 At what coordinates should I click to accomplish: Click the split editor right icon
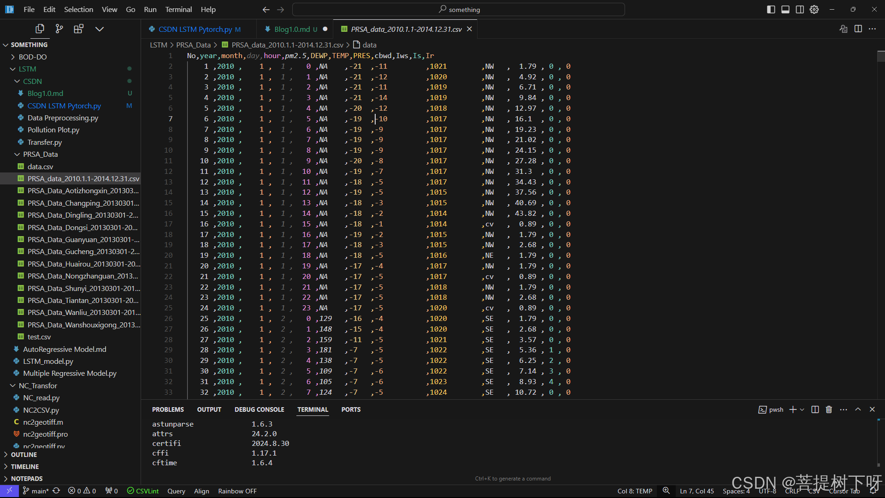(858, 29)
